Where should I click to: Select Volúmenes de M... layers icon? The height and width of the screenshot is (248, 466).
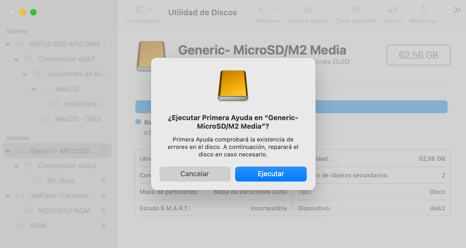coord(37,74)
